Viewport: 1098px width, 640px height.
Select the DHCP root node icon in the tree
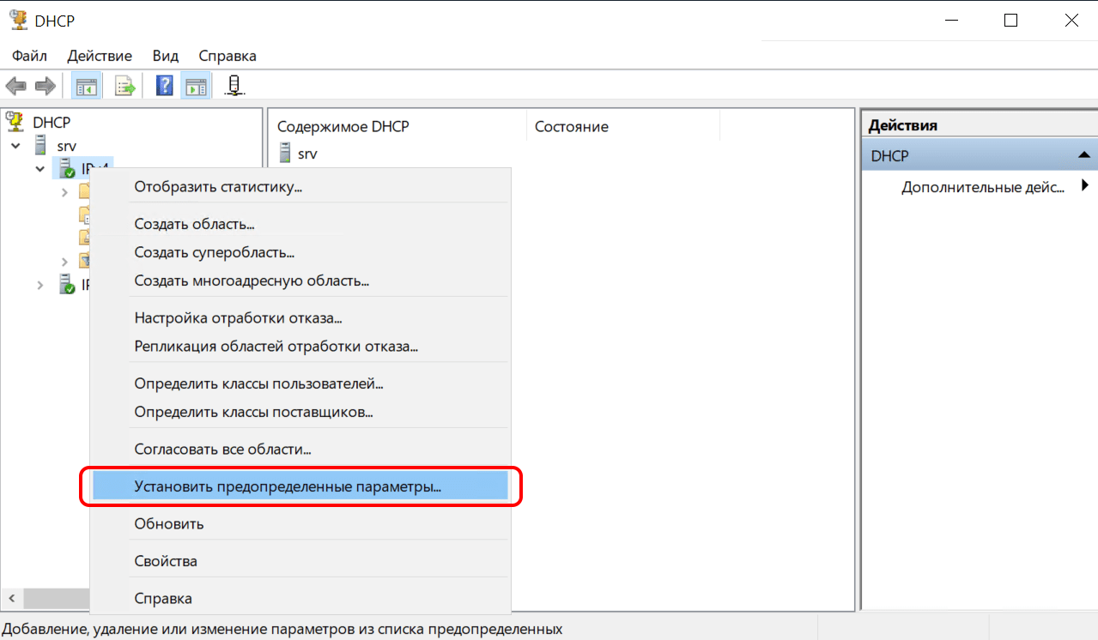(x=15, y=123)
